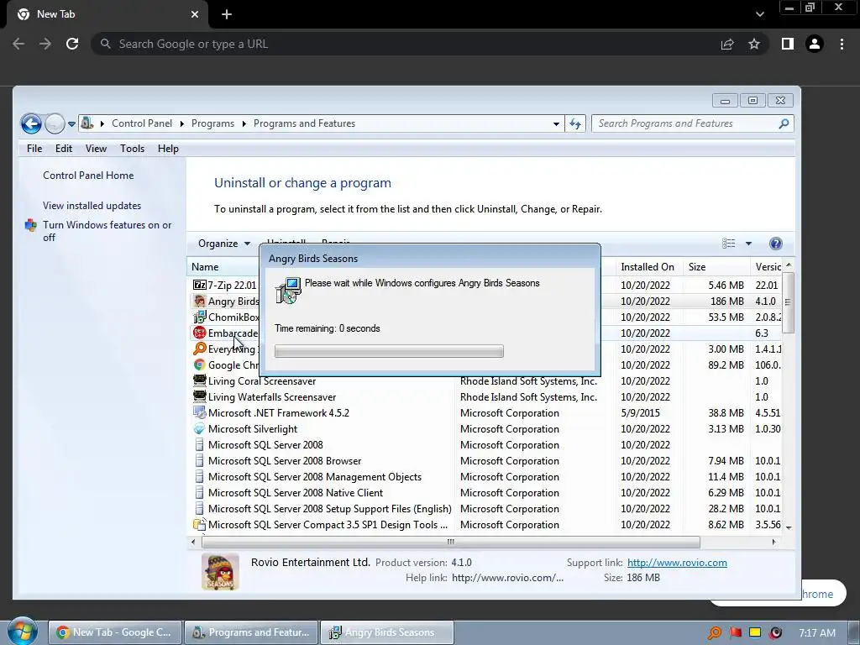Click the vertical scrollbar down arrow

[x=789, y=527]
